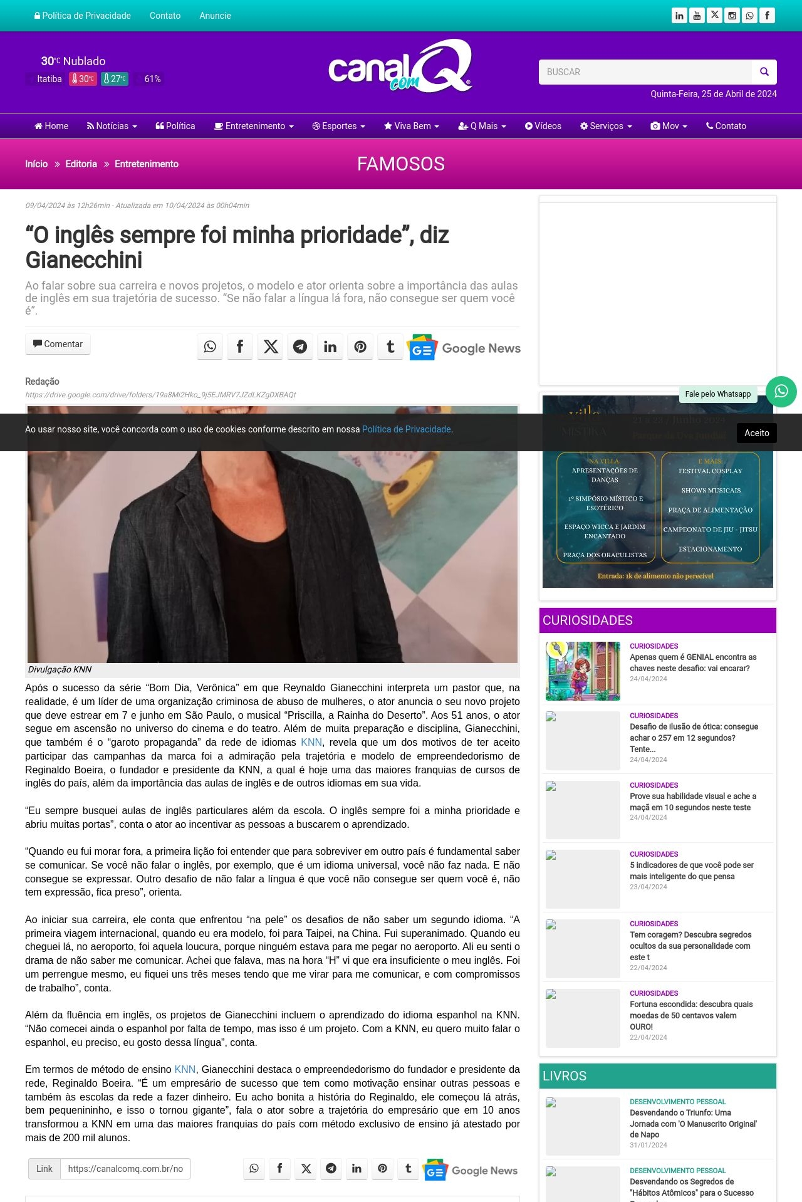Expand the Notícias dropdown menu
The height and width of the screenshot is (1202, 802).
(x=112, y=126)
